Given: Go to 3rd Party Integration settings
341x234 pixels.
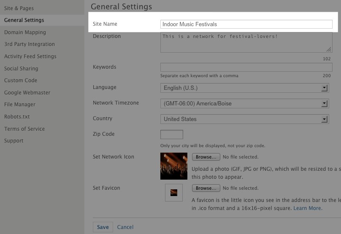Looking at the screenshot, I should tap(30, 44).
